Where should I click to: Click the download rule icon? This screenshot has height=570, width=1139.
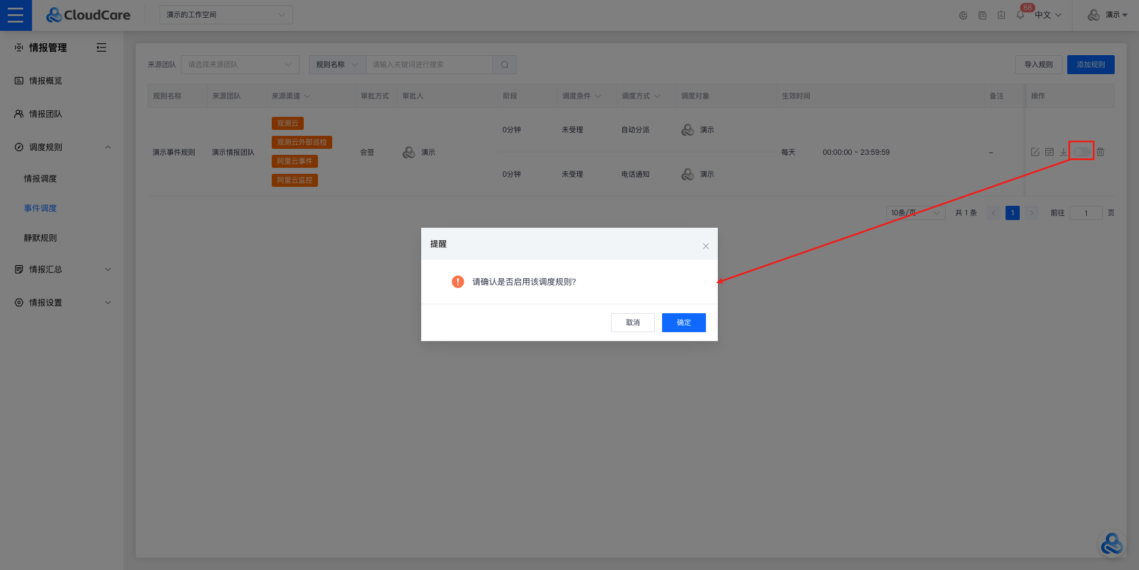click(1063, 152)
